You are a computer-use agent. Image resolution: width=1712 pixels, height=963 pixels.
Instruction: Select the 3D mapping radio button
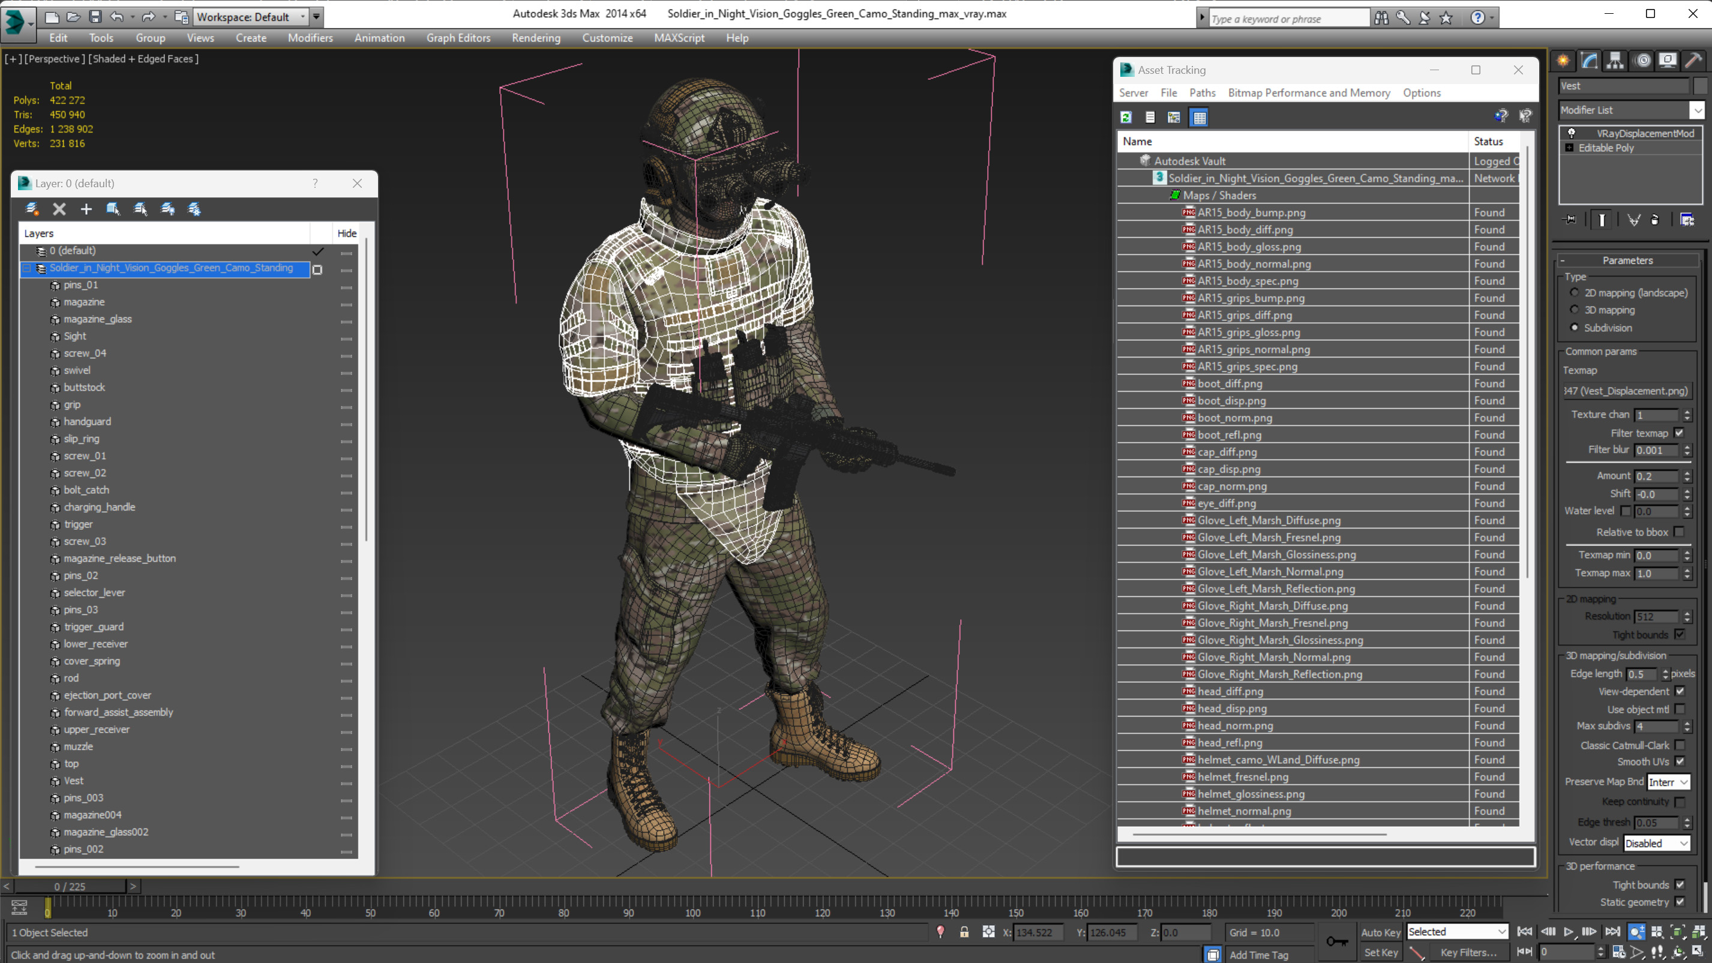[1574, 310]
